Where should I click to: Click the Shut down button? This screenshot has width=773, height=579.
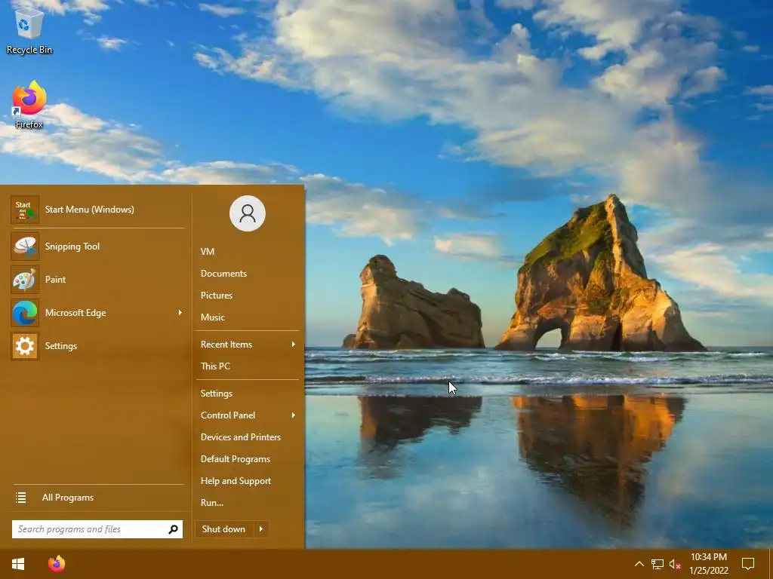coord(225,529)
